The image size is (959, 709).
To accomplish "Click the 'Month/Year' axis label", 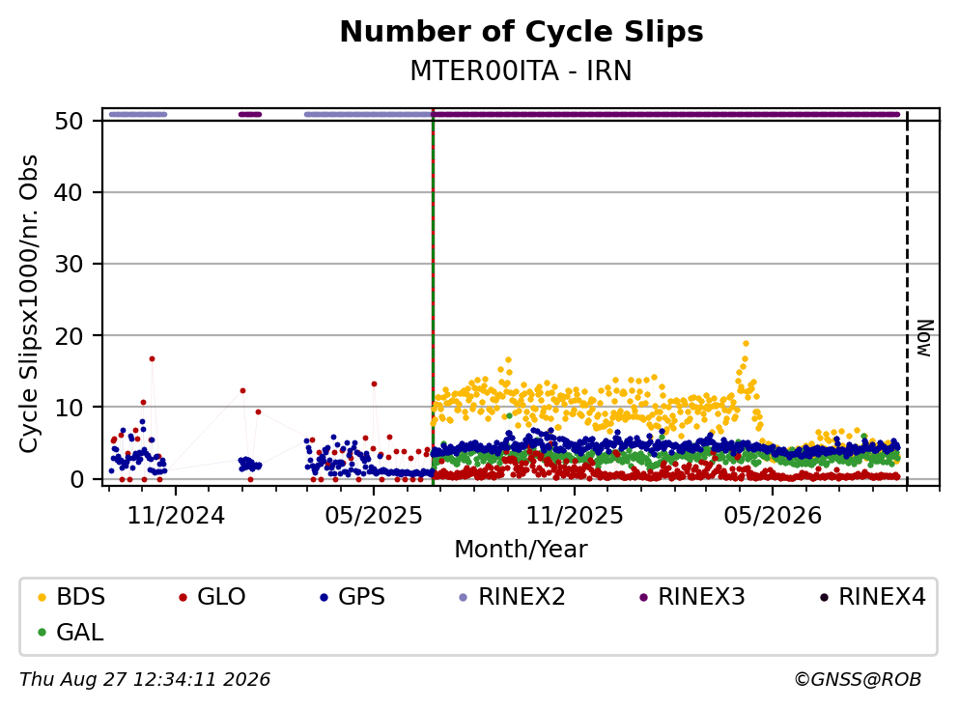I will click(x=522, y=550).
